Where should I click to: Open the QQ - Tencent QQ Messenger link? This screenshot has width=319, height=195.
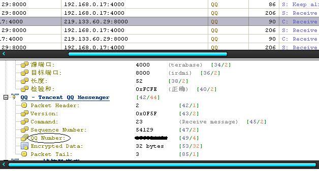(x=65, y=97)
